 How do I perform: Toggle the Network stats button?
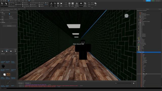92,3
